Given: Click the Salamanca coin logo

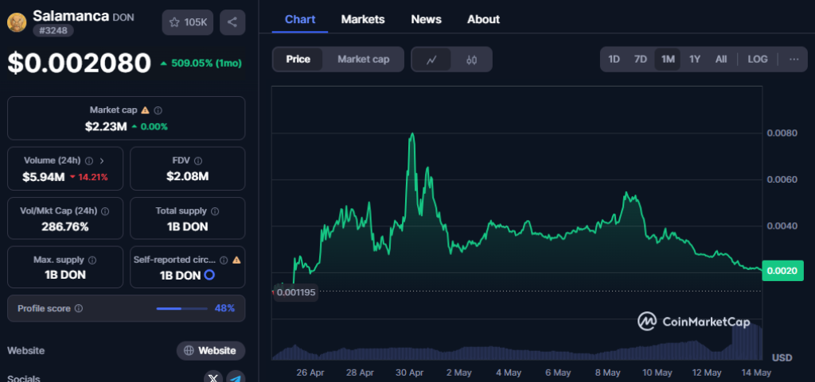Looking at the screenshot, I should click(x=17, y=22).
